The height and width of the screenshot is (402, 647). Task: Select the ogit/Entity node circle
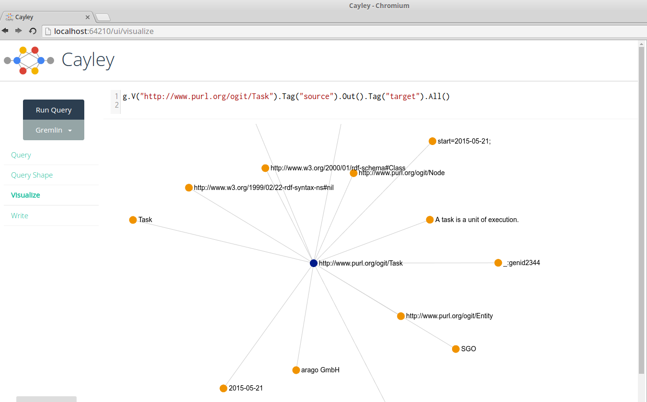point(401,316)
